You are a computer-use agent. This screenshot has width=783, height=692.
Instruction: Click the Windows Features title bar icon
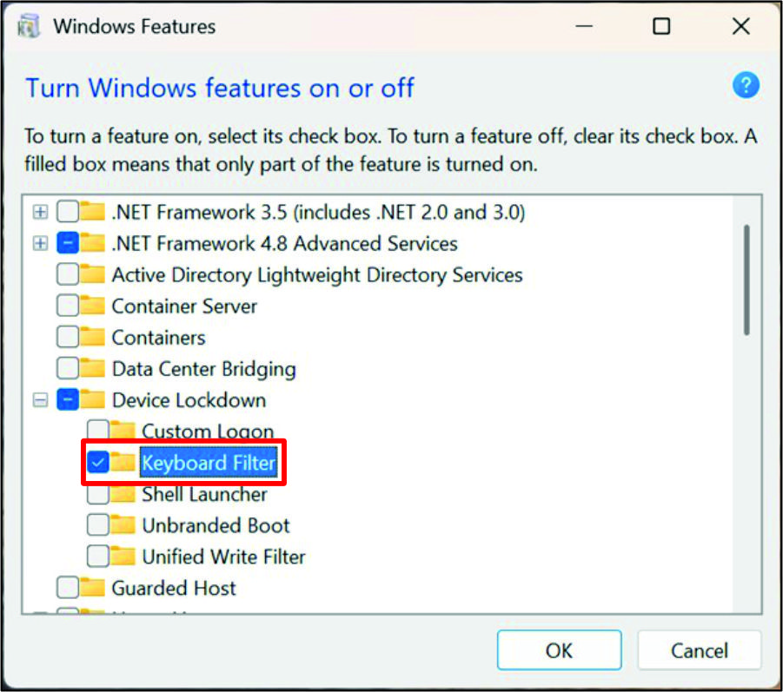point(29,26)
